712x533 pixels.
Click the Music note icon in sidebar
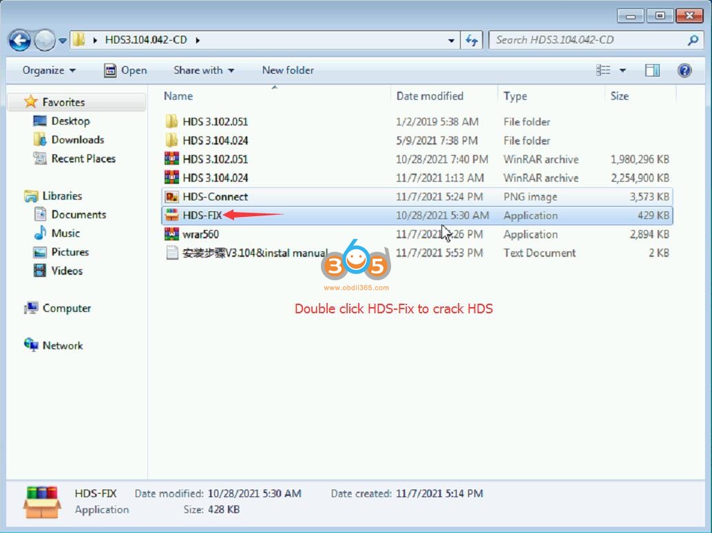tap(40, 233)
